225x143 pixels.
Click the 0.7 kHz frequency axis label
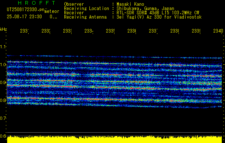pyautogui.click(x=3, y=118)
